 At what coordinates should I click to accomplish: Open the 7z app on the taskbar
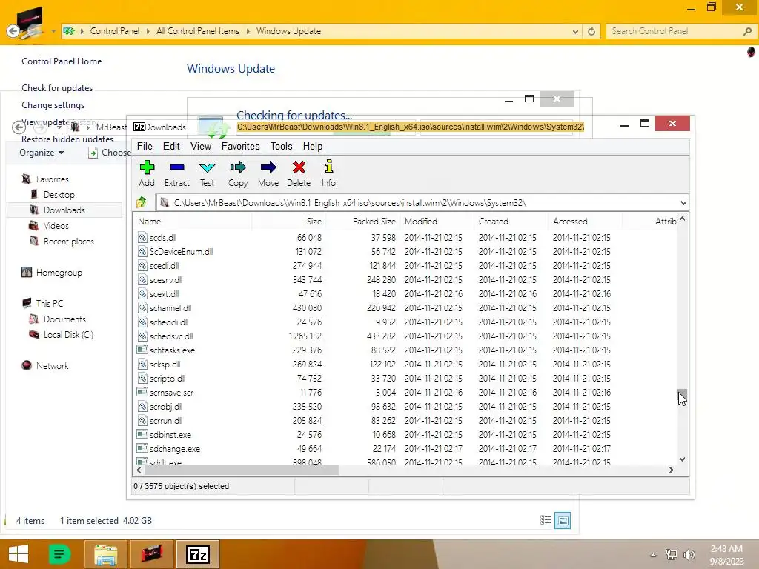pos(197,554)
